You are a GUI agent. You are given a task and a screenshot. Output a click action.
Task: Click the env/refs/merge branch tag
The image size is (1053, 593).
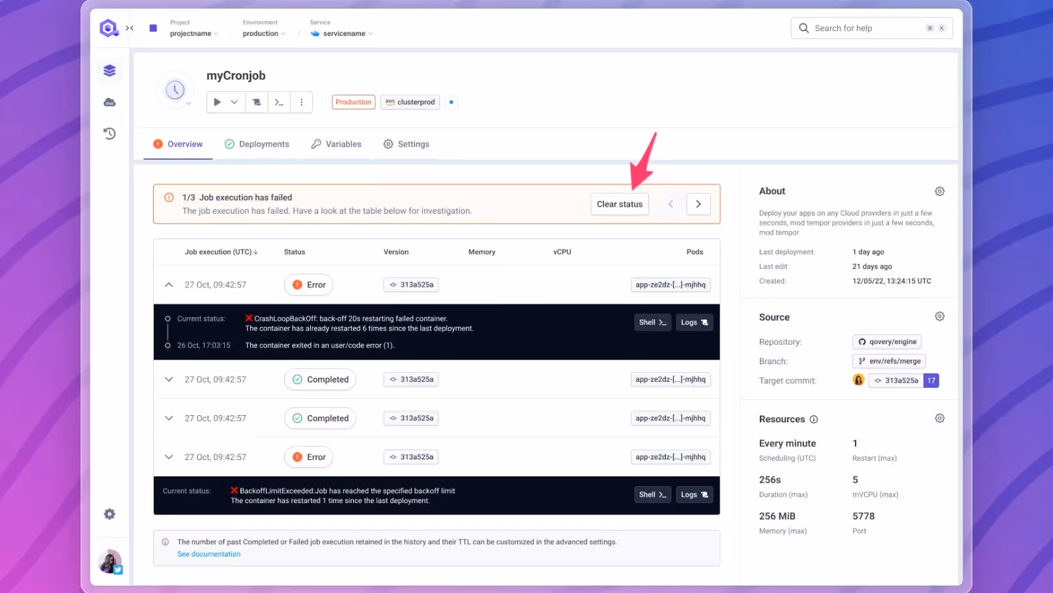pos(889,361)
